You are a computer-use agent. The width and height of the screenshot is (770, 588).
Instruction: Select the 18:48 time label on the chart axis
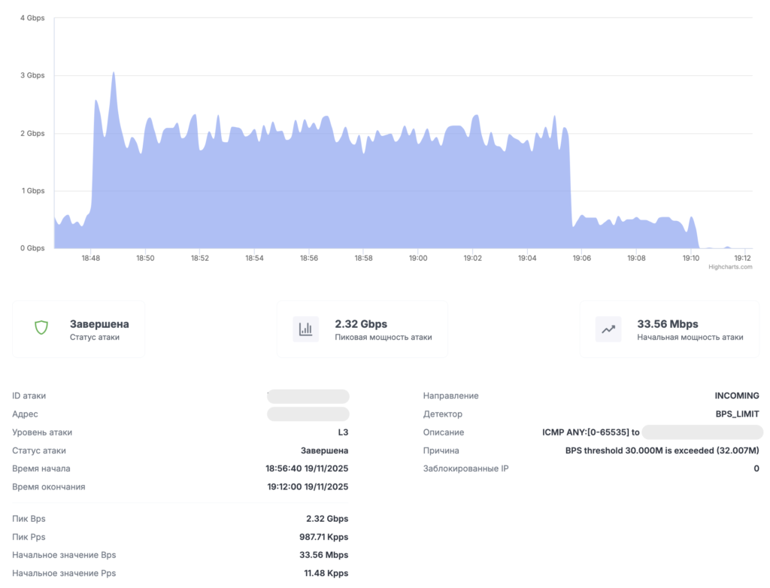click(91, 258)
